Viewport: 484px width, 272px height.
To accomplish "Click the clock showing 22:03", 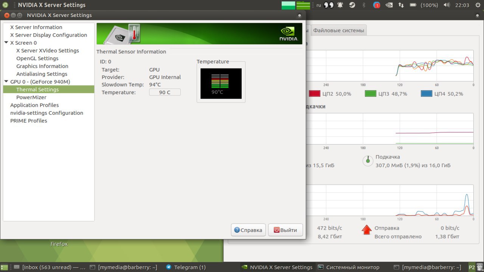I will (x=462, y=5).
